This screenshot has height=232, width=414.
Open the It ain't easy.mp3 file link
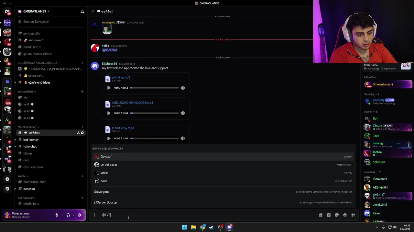123,128
